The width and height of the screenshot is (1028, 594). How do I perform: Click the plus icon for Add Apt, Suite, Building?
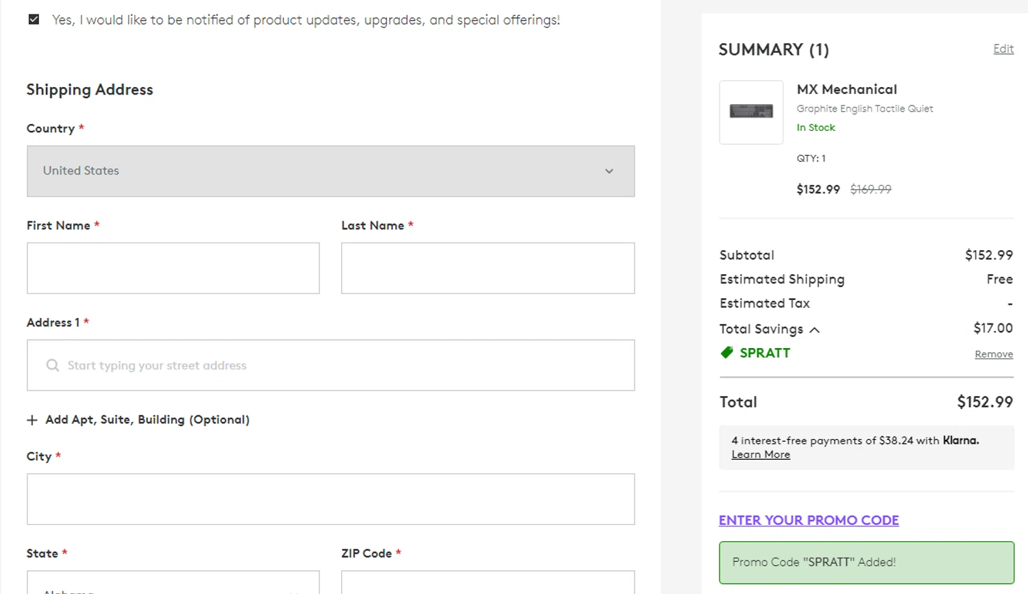(x=32, y=420)
